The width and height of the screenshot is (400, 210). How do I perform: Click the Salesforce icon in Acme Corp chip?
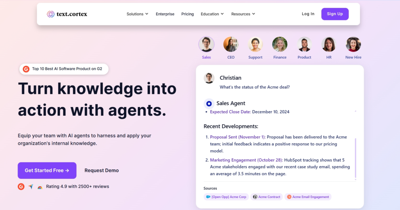[208, 197]
